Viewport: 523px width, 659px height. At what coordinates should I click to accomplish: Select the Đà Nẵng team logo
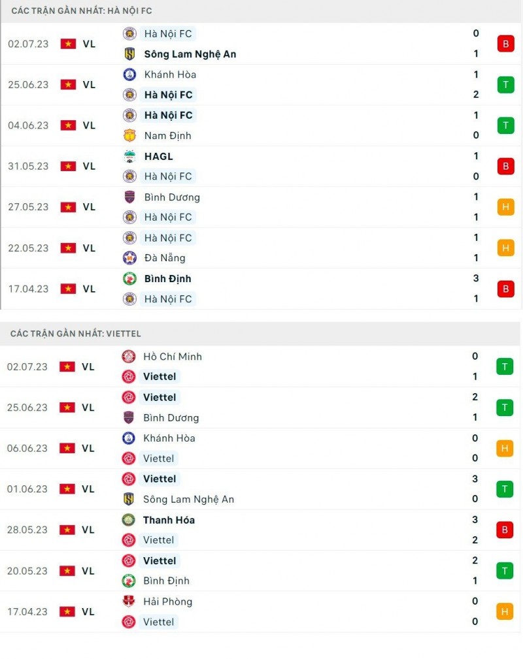tap(129, 258)
